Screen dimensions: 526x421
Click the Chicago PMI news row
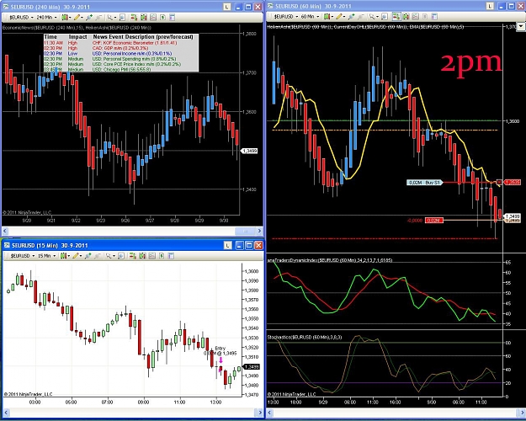click(x=120, y=69)
